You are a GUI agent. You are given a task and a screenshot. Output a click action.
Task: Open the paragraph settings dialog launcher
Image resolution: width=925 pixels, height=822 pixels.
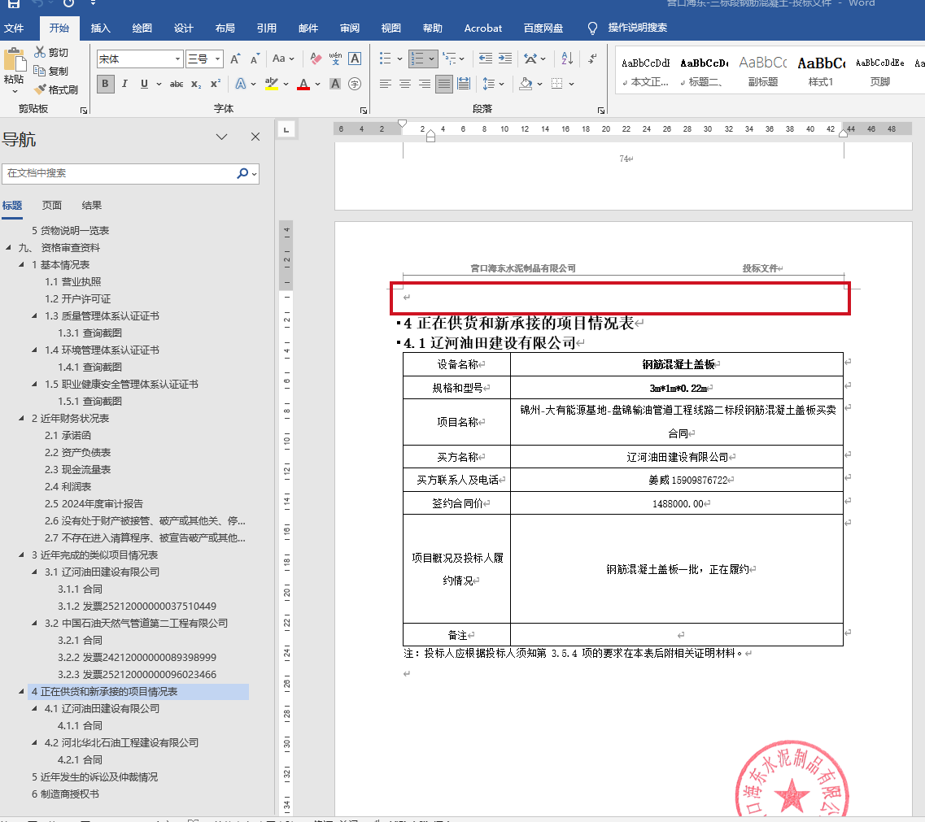click(x=600, y=111)
